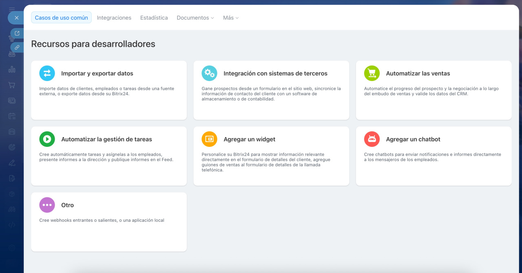Click the green play icon for task automation
Viewport: 522px width, 273px height.
coord(47,139)
